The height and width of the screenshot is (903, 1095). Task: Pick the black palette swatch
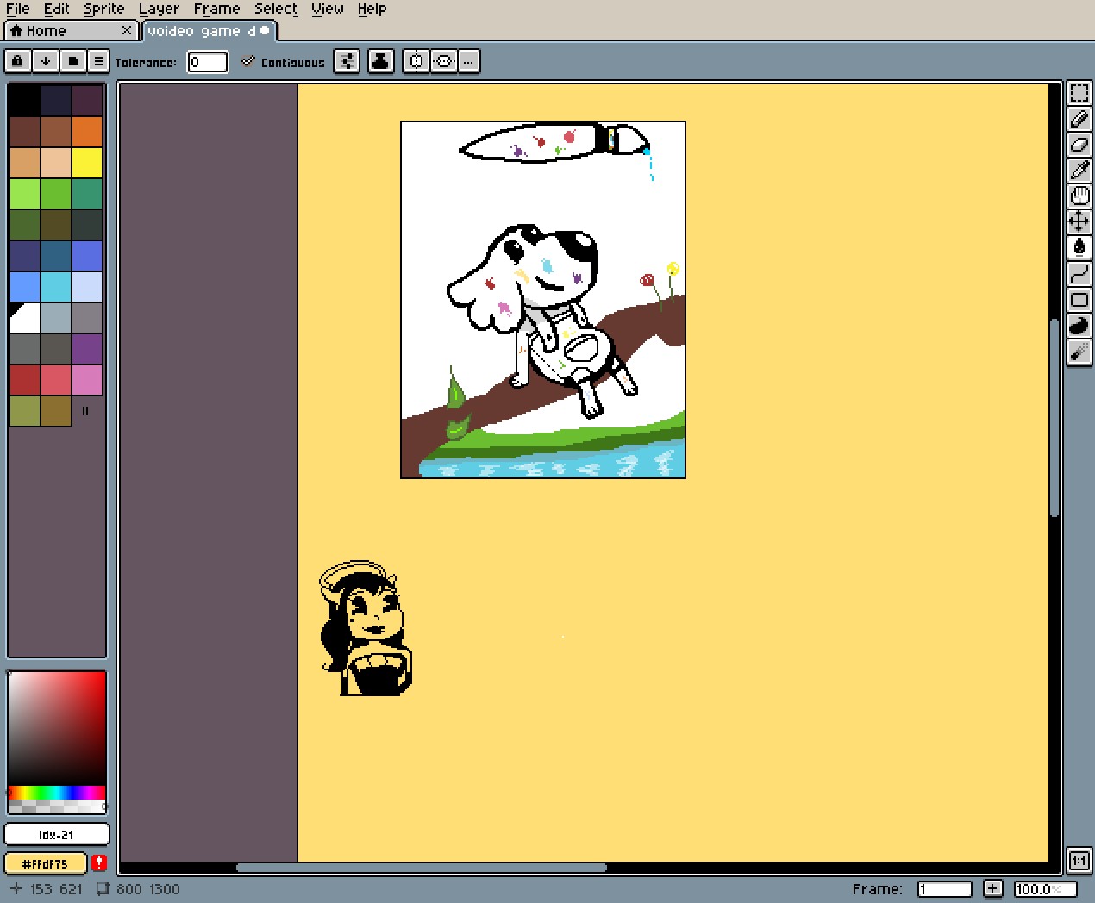(25, 101)
